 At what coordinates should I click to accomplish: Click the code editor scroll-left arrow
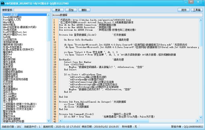point(61,121)
